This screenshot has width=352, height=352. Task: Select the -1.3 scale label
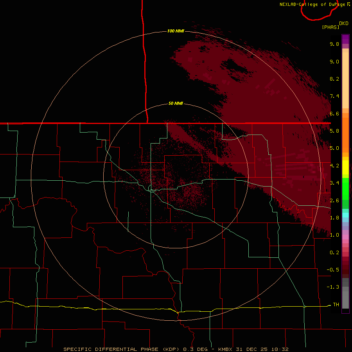tap(333, 287)
